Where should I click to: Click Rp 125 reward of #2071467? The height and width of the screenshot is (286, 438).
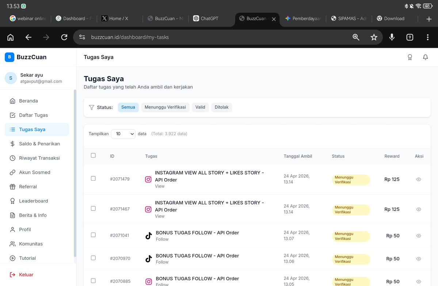pos(392,209)
